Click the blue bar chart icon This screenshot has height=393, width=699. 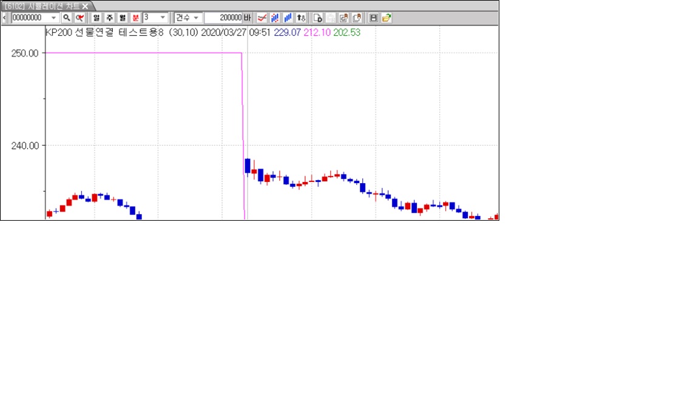tap(288, 18)
